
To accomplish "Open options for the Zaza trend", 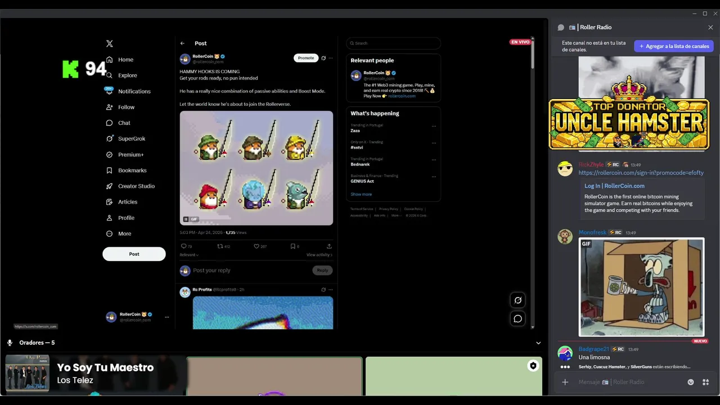I will click(434, 127).
